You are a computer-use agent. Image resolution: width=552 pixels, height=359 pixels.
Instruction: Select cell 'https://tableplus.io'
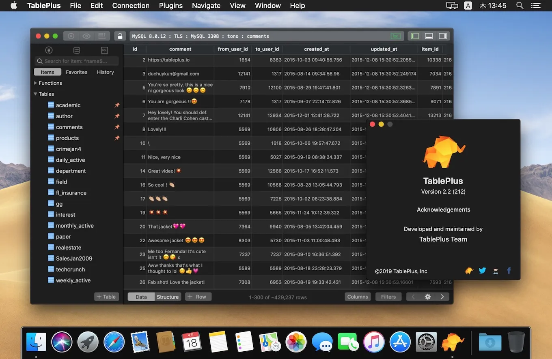click(x=180, y=60)
